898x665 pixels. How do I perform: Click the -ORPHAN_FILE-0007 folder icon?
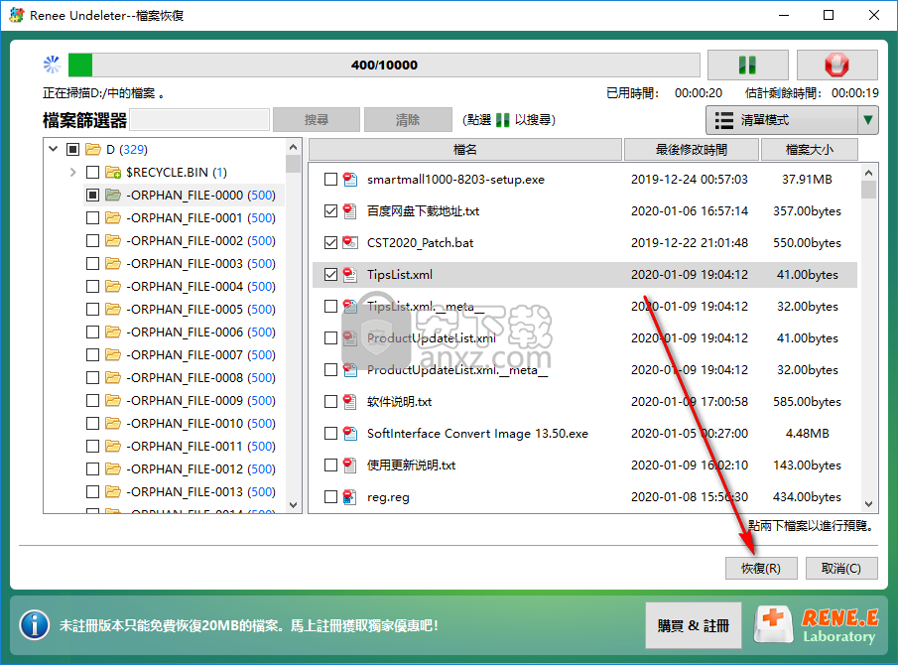[x=113, y=355]
